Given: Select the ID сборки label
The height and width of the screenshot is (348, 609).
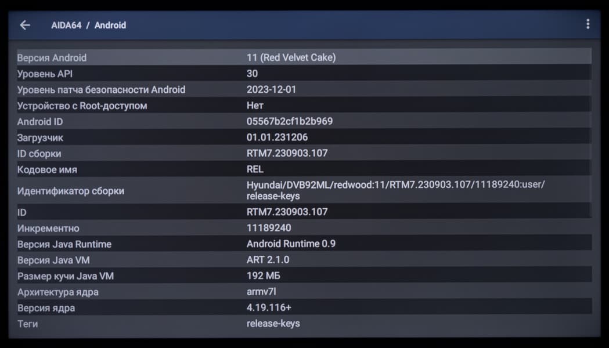Looking at the screenshot, I should 39,154.
